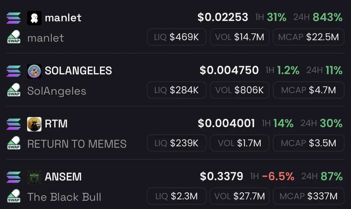Click the ANSEM black bull logo
351x209 pixels.
pyautogui.click(x=34, y=177)
